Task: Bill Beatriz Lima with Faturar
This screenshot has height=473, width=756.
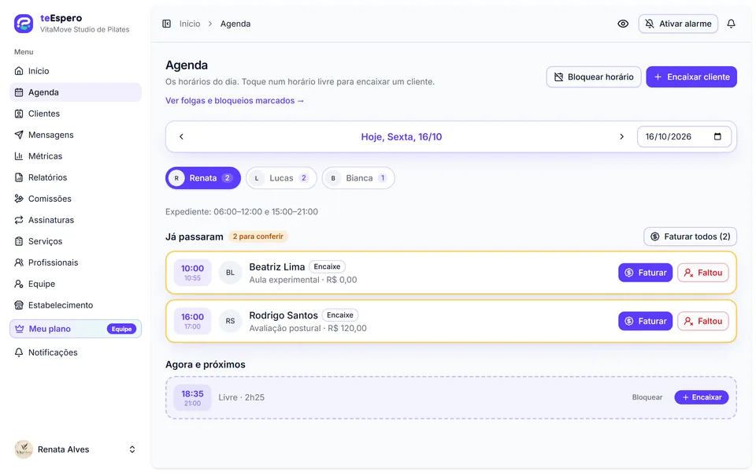Action: [645, 273]
